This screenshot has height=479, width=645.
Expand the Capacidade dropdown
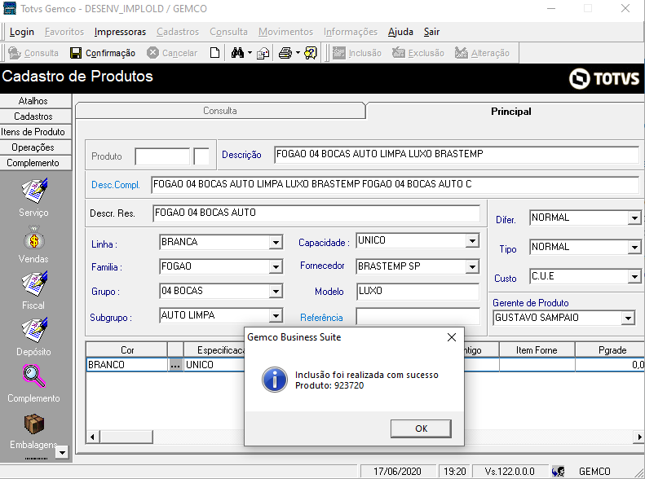(473, 241)
